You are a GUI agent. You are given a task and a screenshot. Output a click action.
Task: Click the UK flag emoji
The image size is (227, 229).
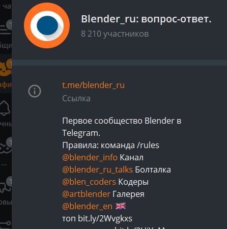click(121, 206)
